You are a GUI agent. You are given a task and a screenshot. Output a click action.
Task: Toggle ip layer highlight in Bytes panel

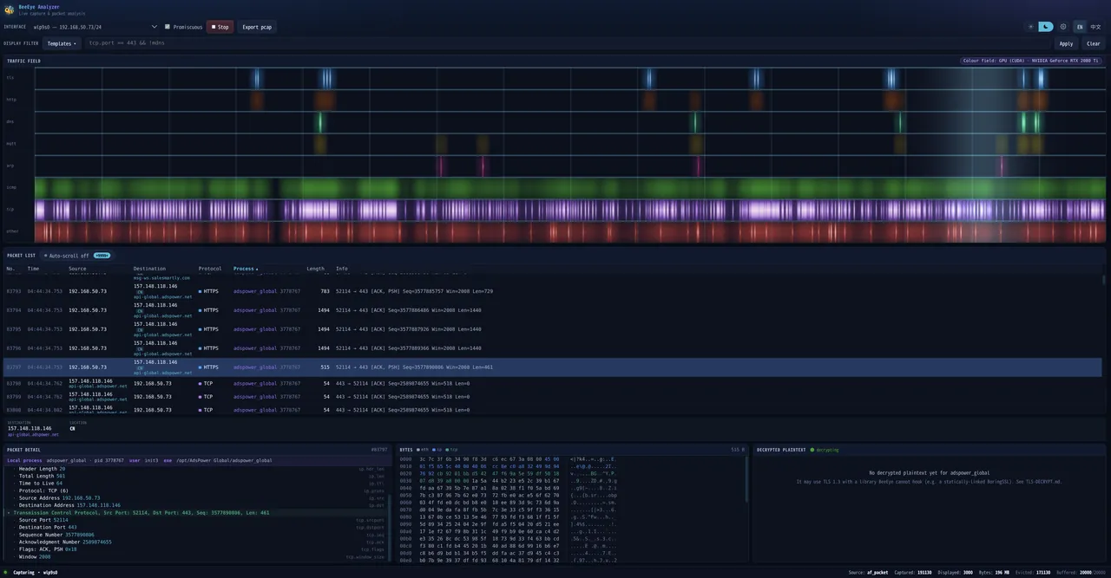[438, 450]
